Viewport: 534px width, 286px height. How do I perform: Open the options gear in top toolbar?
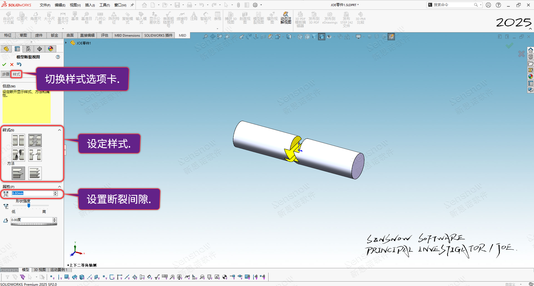[255, 5]
